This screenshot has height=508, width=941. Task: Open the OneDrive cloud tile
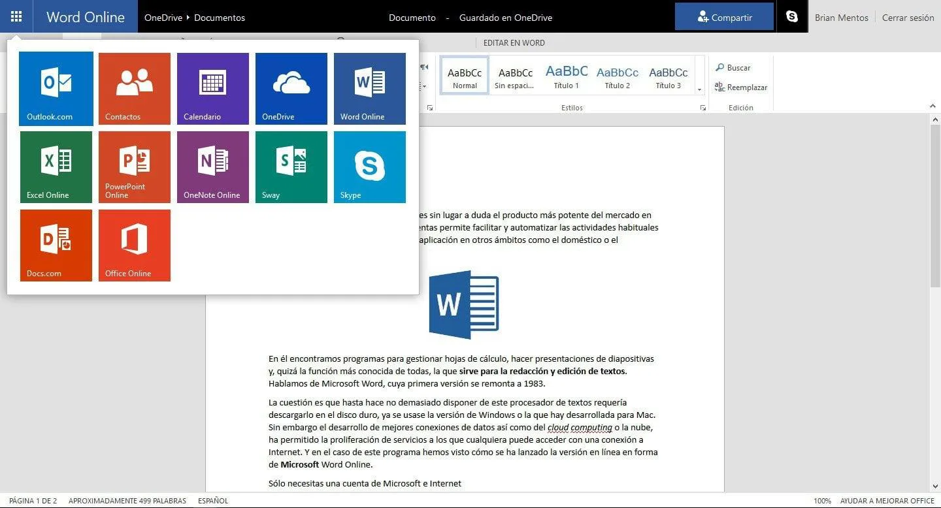pos(291,88)
